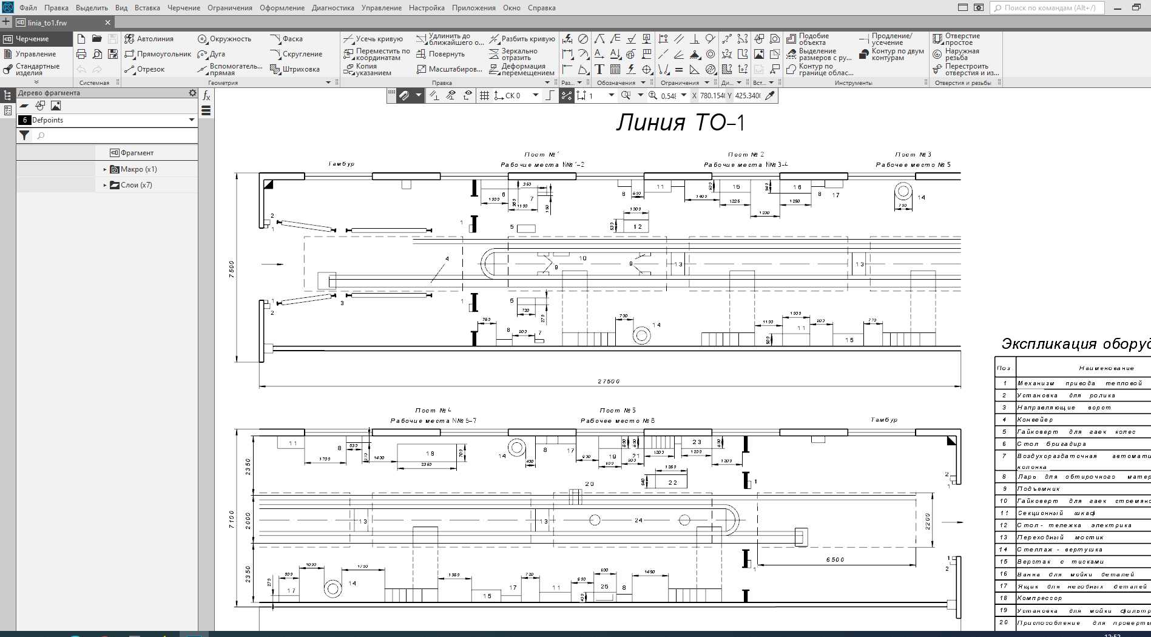This screenshot has height=637, width=1151.
Task: Open the Дерево фрагмента settings gear
Action: pyautogui.click(x=192, y=93)
